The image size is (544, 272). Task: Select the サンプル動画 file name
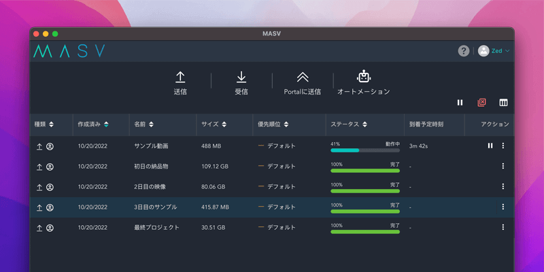tap(151, 146)
